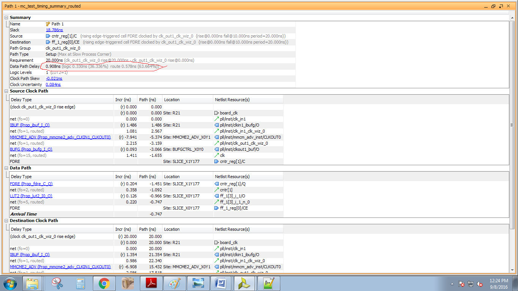This screenshot has height=291, width=518.
Task: Click IBUF link in Source Clock Path table
Action: (30, 125)
